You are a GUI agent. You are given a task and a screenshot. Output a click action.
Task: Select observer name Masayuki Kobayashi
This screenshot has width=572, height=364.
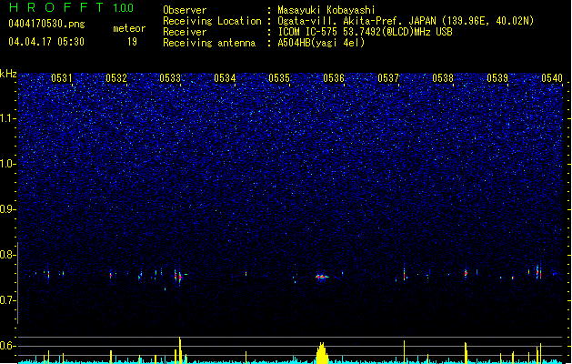[x=326, y=10]
